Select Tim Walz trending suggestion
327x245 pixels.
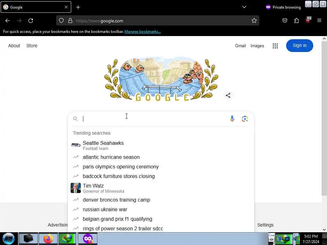[x=161, y=188]
